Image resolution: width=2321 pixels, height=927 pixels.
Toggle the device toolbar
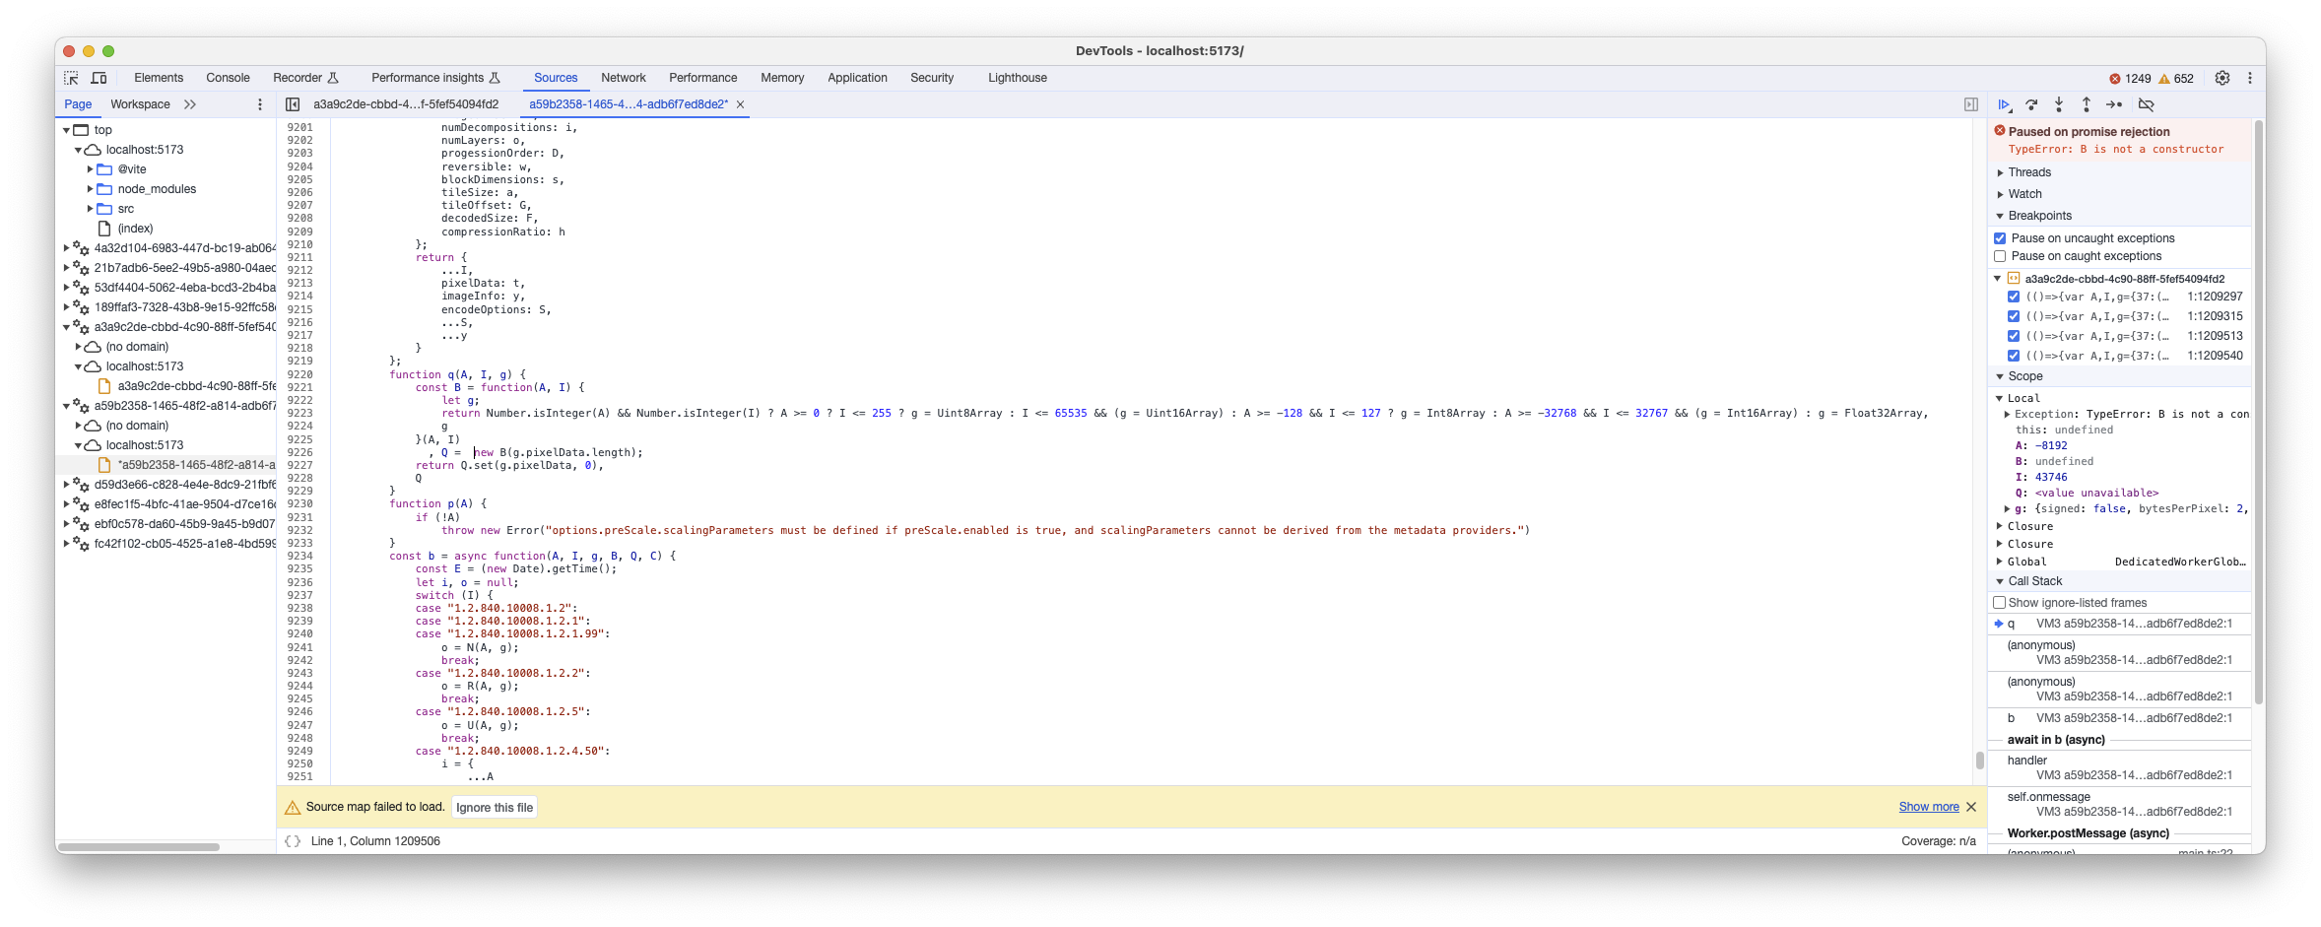click(98, 77)
